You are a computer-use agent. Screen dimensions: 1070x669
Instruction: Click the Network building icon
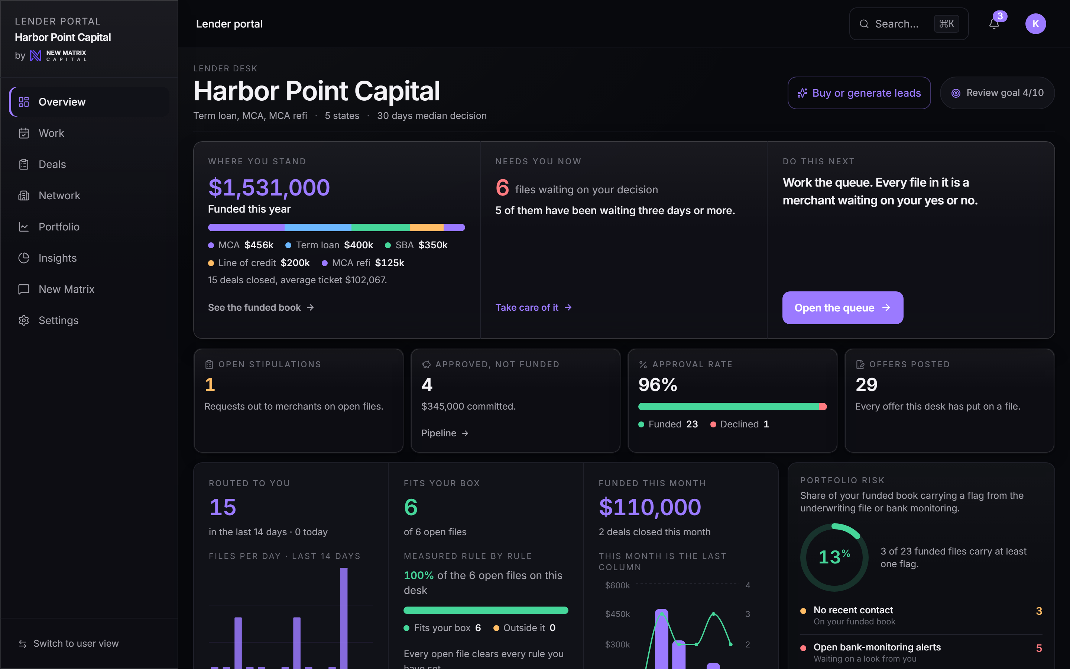[x=24, y=195]
